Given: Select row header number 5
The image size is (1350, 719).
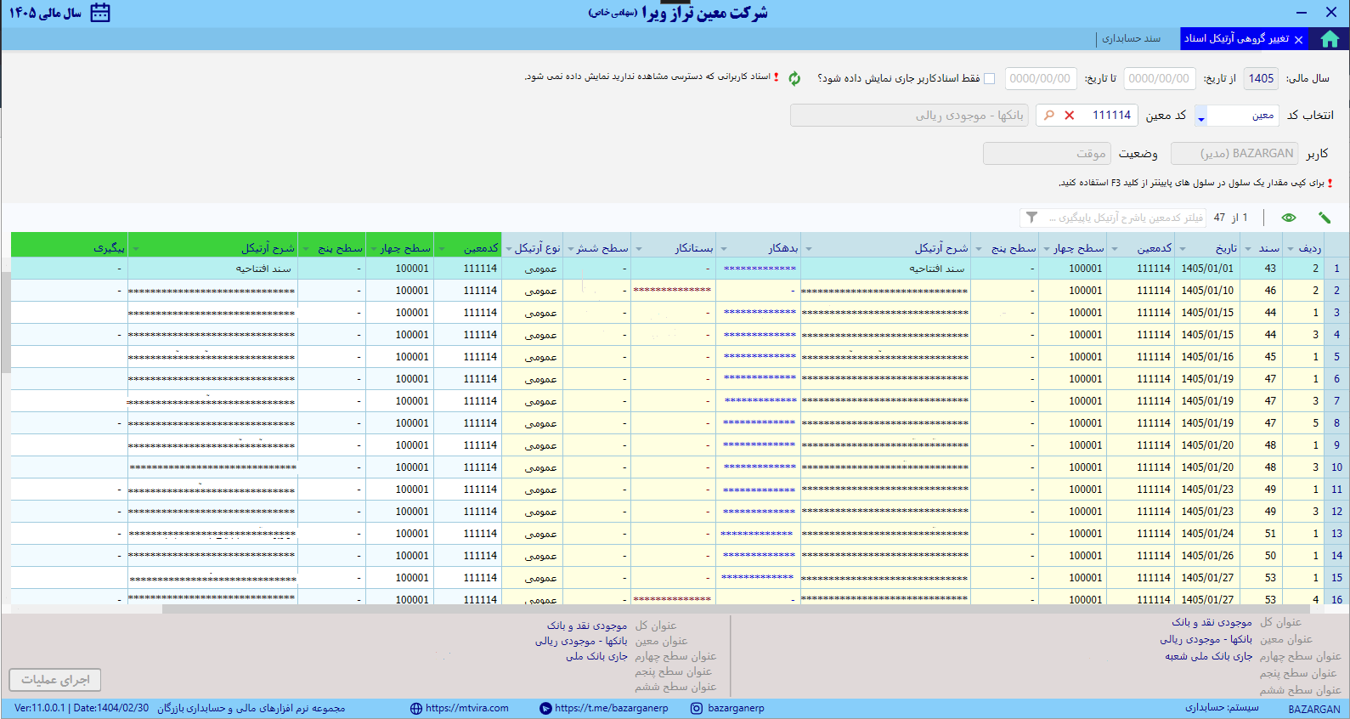Looking at the screenshot, I should (x=1336, y=357).
